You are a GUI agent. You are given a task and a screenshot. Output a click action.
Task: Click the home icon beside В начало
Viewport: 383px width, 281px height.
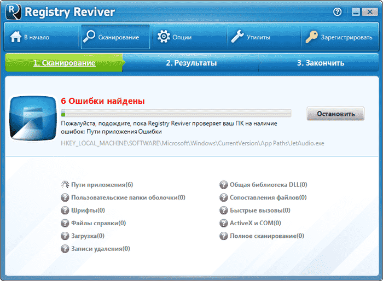(15, 37)
